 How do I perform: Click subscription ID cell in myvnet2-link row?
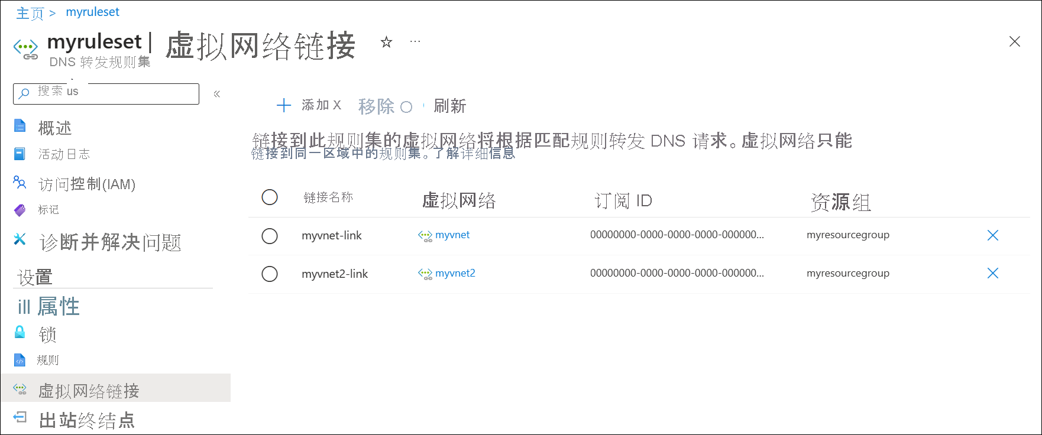click(x=677, y=273)
